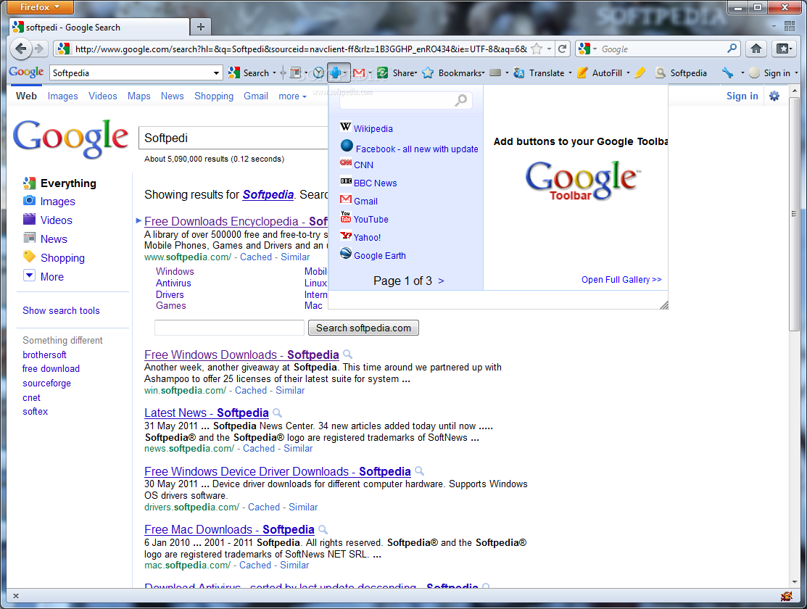
Task: Click the site search box for softpedia.com
Action: [x=230, y=328]
